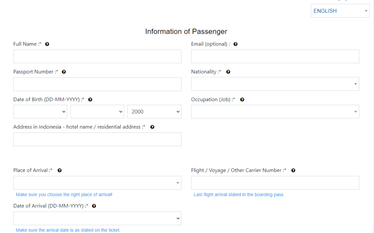
Task: Select the Passport Number input field
Action: click(97, 84)
